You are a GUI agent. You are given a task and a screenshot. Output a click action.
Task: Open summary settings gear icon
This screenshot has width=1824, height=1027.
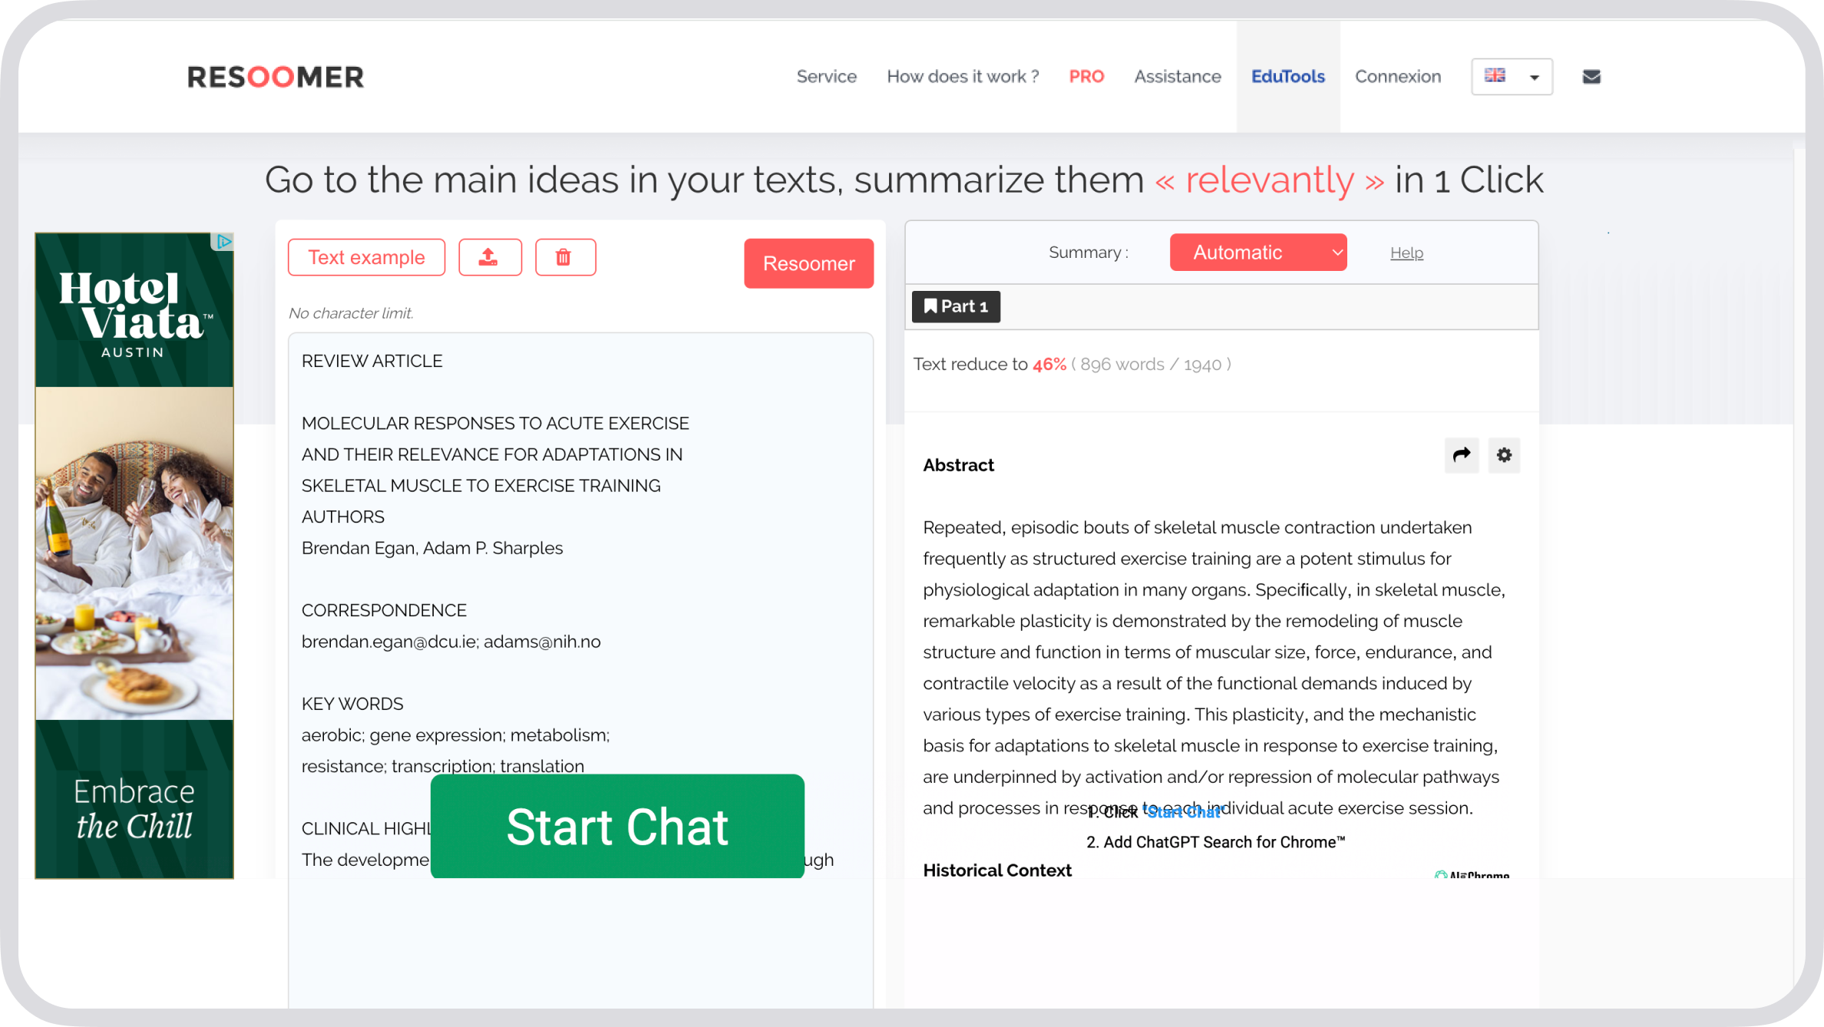1504,455
